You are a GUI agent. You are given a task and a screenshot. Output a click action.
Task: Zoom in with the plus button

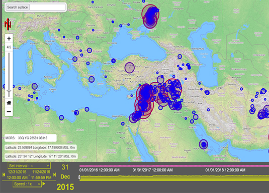pyautogui.click(x=9, y=39)
